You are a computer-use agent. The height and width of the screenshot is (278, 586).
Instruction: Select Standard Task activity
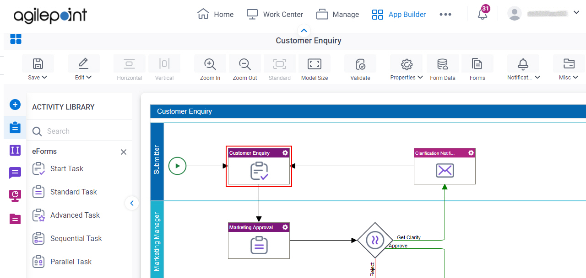click(65, 192)
